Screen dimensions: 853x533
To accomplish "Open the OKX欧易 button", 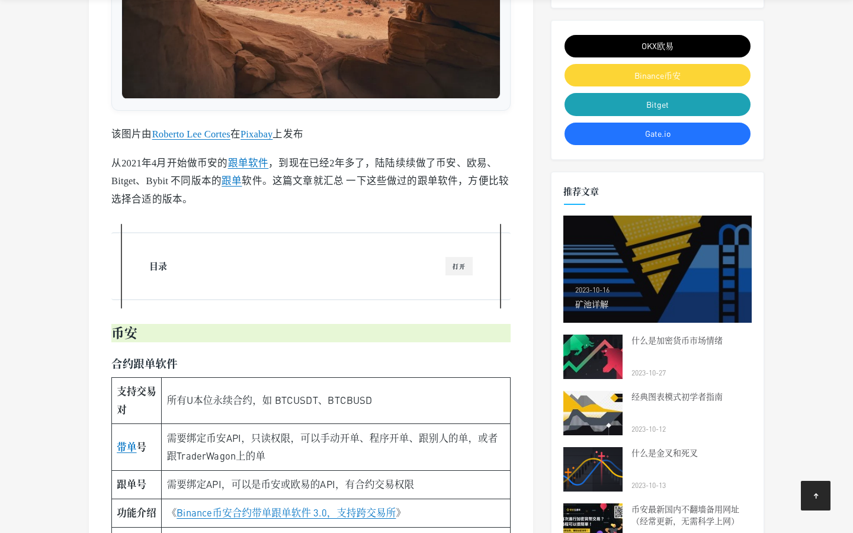I will coord(658,46).
